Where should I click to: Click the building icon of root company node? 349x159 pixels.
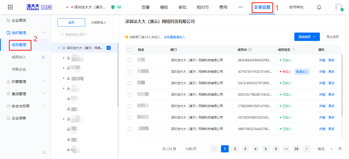pos(64,48)
